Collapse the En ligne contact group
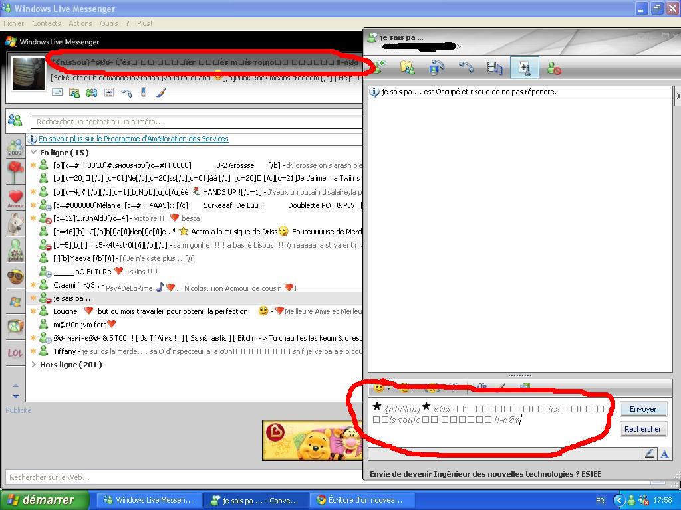 coord(34,153)
